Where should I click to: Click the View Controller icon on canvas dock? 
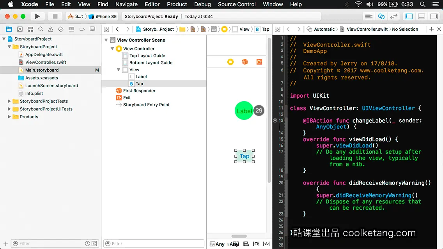(230, 62)
